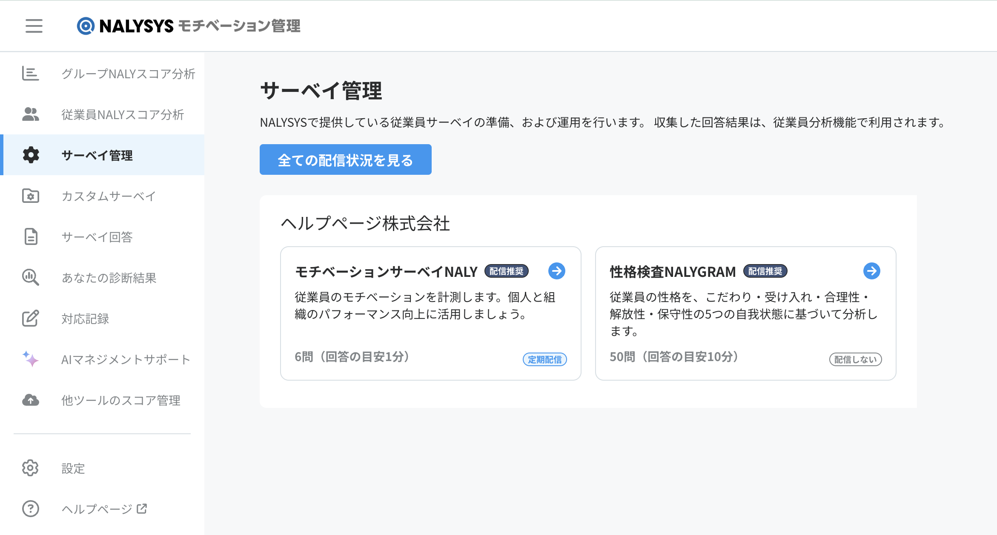Toggle the hamburger menu icon
Viewport: 997px width, 535px height.
pyautogui.click(x=34, y=26)
